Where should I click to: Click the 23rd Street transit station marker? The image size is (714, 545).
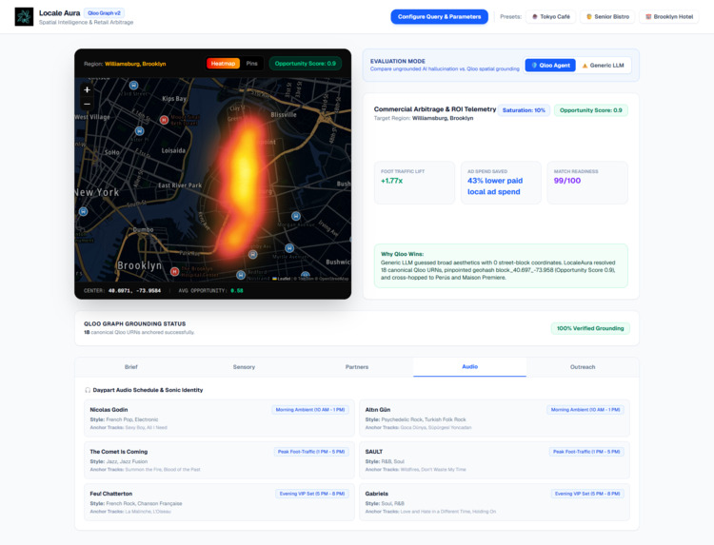pyautogui.click(x=133, y=85)
